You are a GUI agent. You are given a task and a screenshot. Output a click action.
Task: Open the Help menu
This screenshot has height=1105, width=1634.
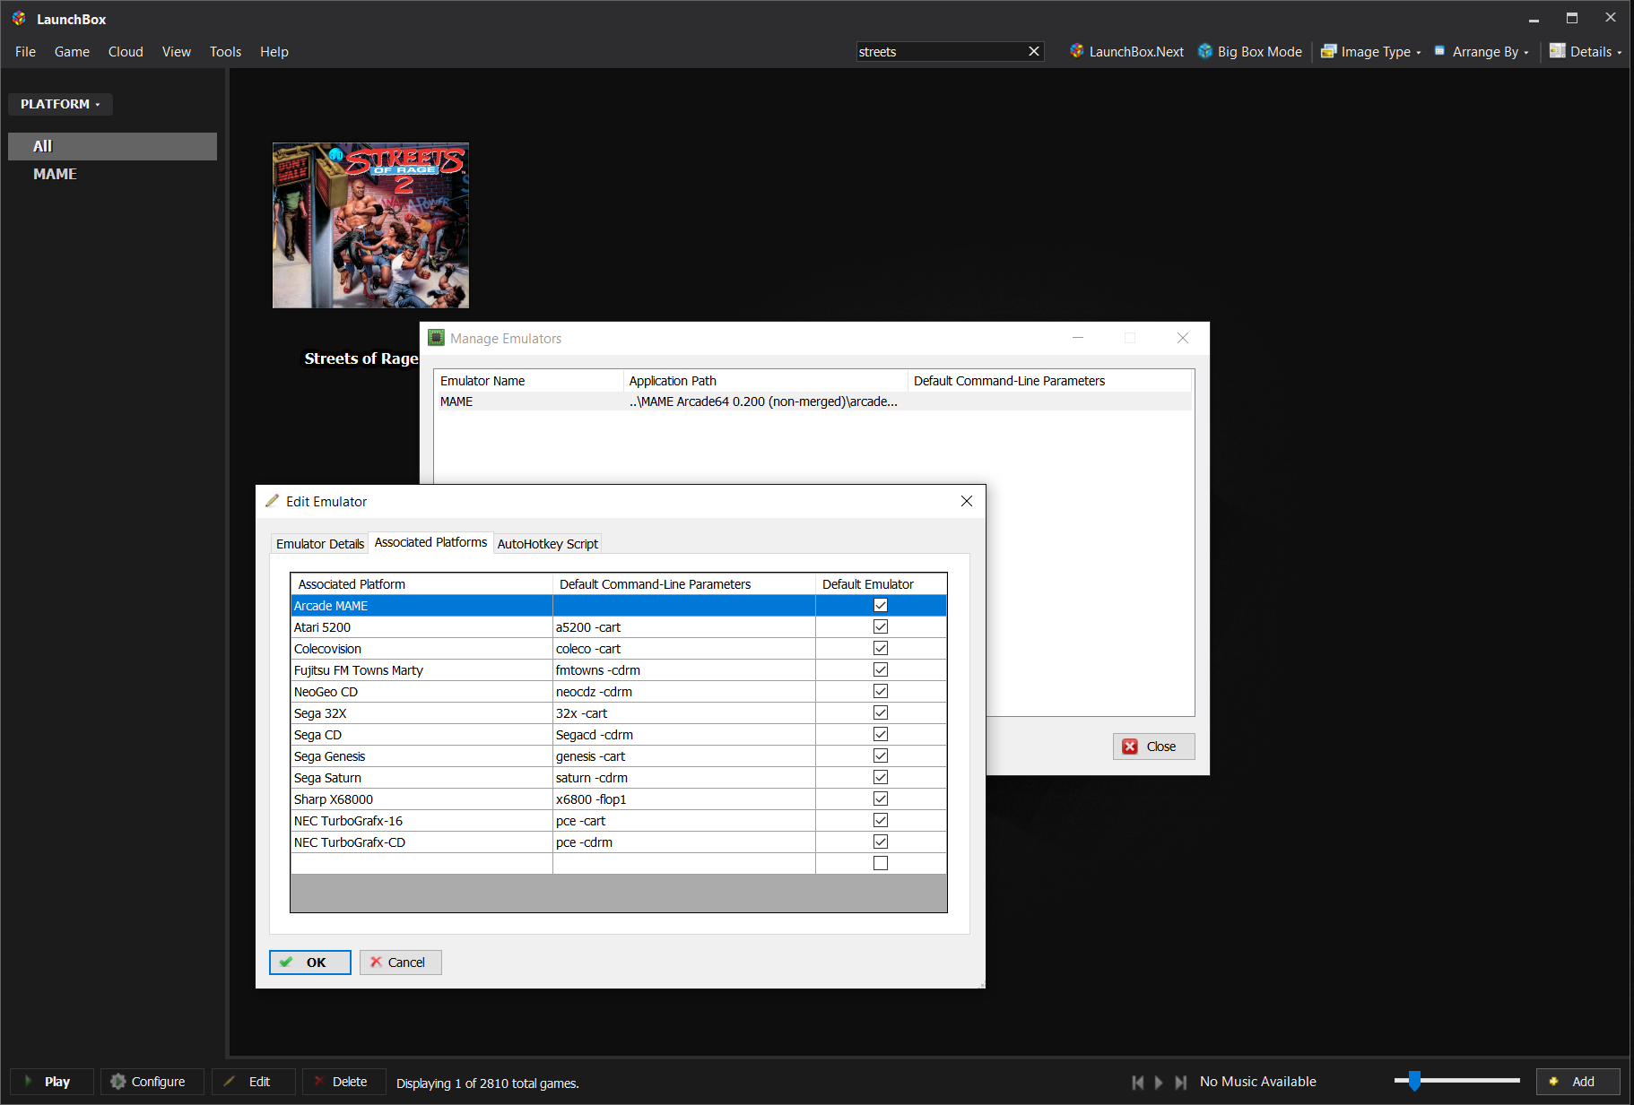(x=274, y=52)
